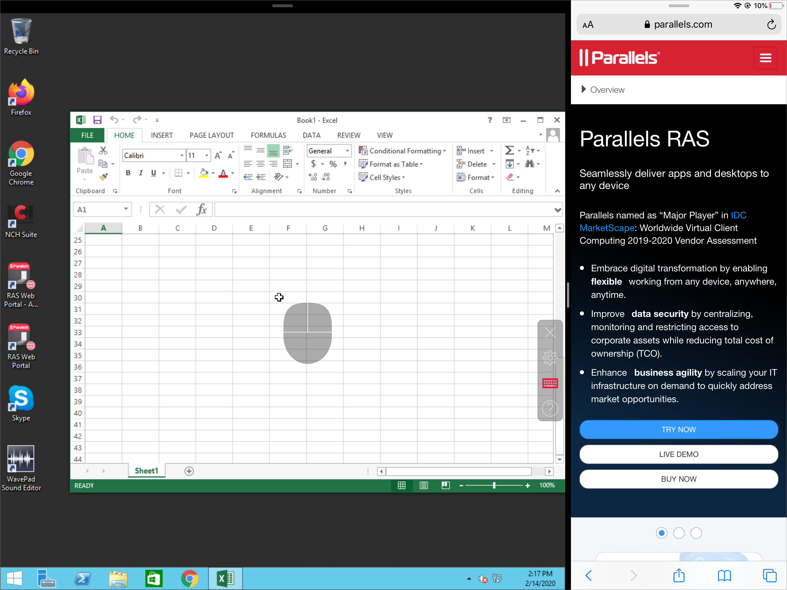Open the red keyboard icon in side toolbar
The image size is (787, 590).
[550, 383]
